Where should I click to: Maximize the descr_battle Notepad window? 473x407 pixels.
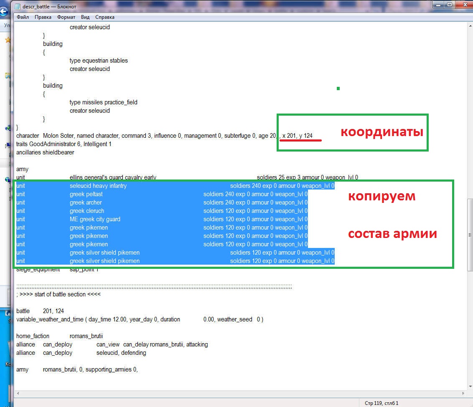450,5
